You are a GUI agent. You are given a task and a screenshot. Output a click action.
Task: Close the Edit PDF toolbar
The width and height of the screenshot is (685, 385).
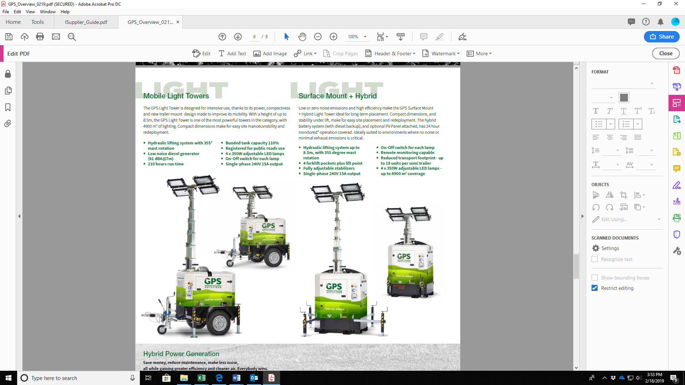666,53
